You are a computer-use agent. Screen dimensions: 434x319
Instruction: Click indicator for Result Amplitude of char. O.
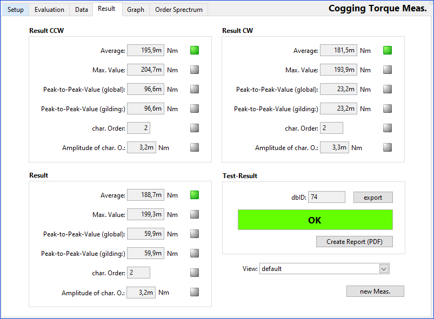pos(195,292)
